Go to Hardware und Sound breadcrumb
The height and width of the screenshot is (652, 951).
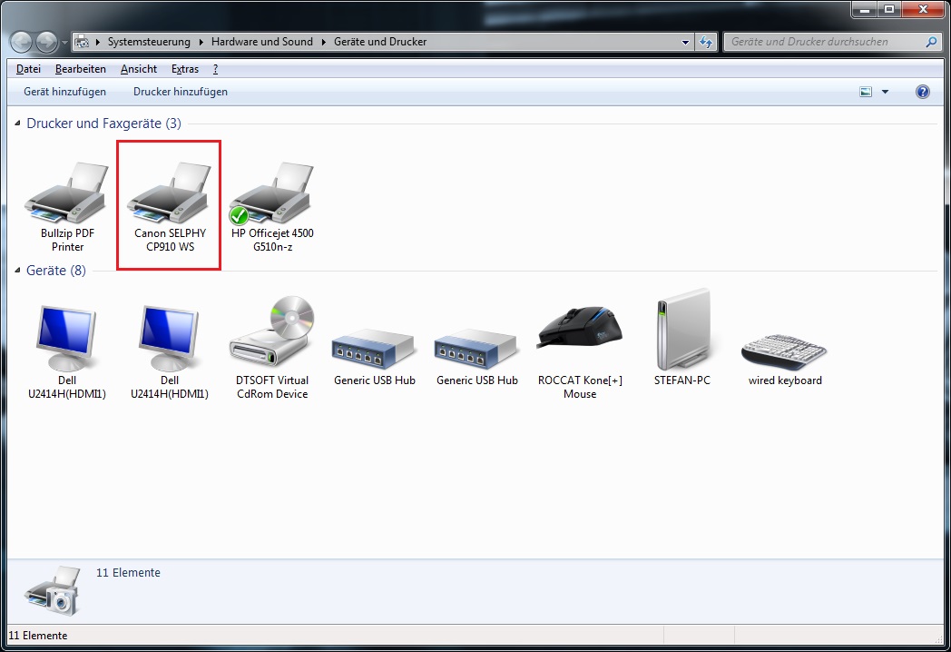[262, 42]
